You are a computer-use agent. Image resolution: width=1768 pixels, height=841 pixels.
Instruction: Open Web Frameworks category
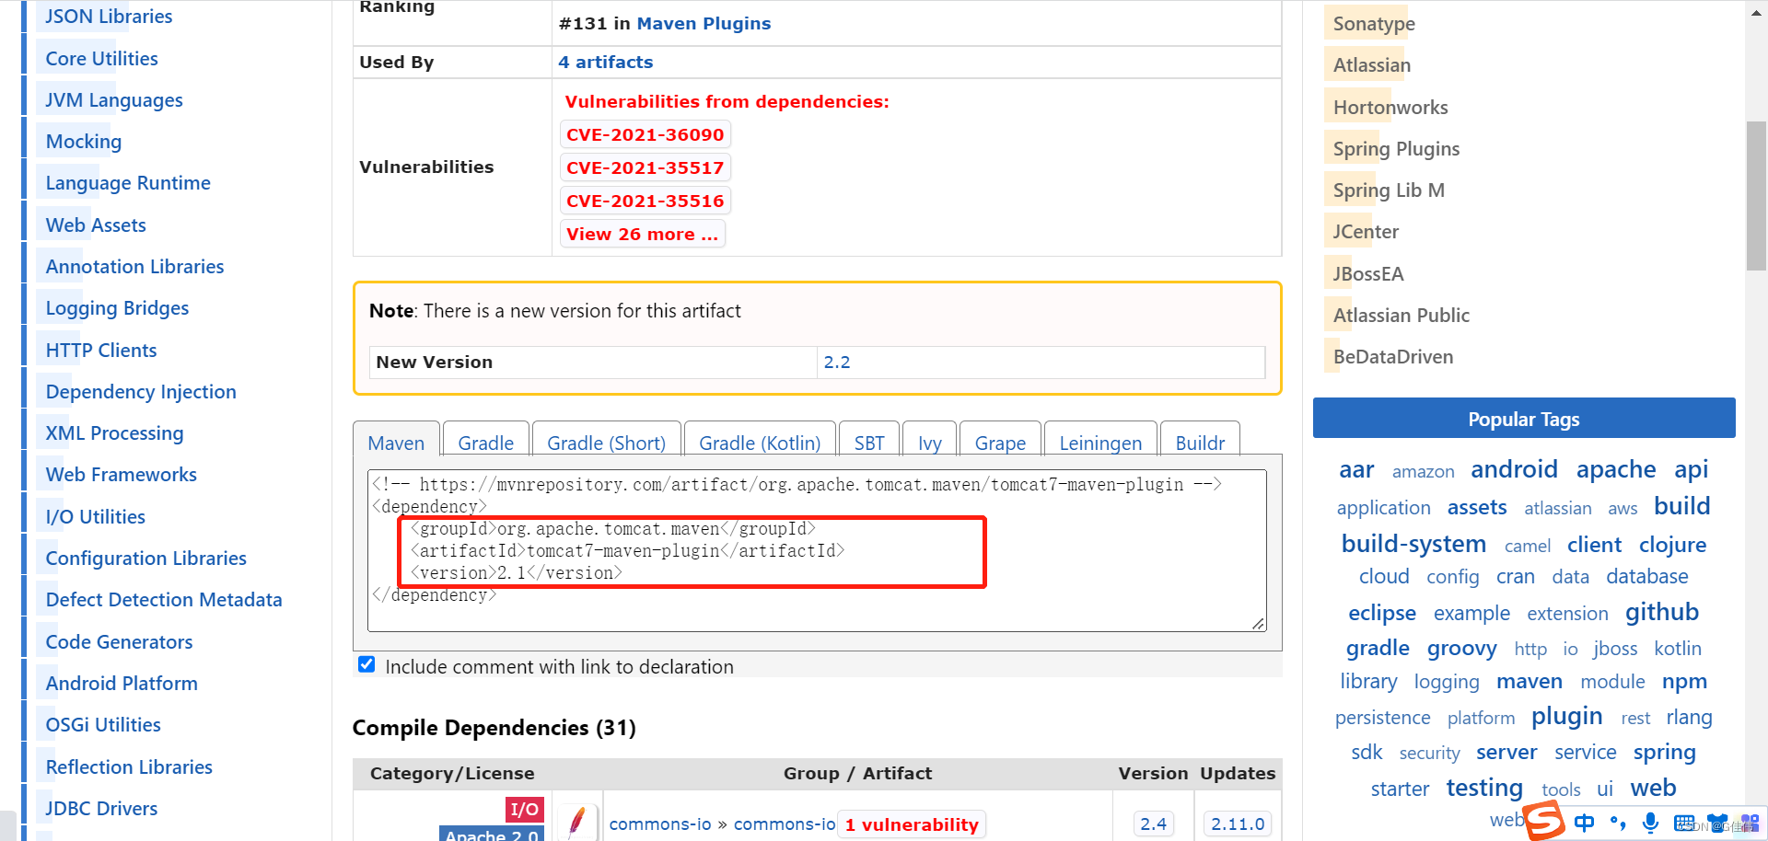tap(121, 474)
